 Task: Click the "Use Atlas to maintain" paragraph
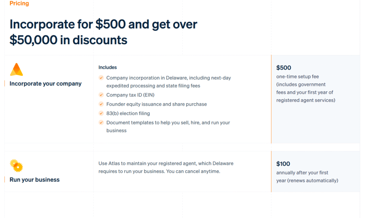(x=166, y=167)
